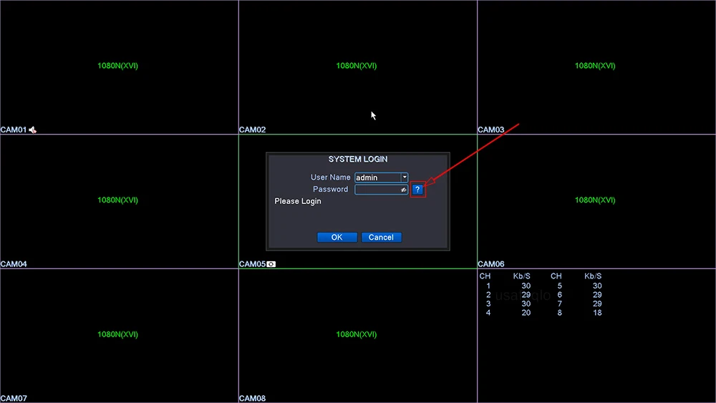Screen dimensions: 716x403
Task: Open the User Name dropdown arrow
Action: [405, 178]
